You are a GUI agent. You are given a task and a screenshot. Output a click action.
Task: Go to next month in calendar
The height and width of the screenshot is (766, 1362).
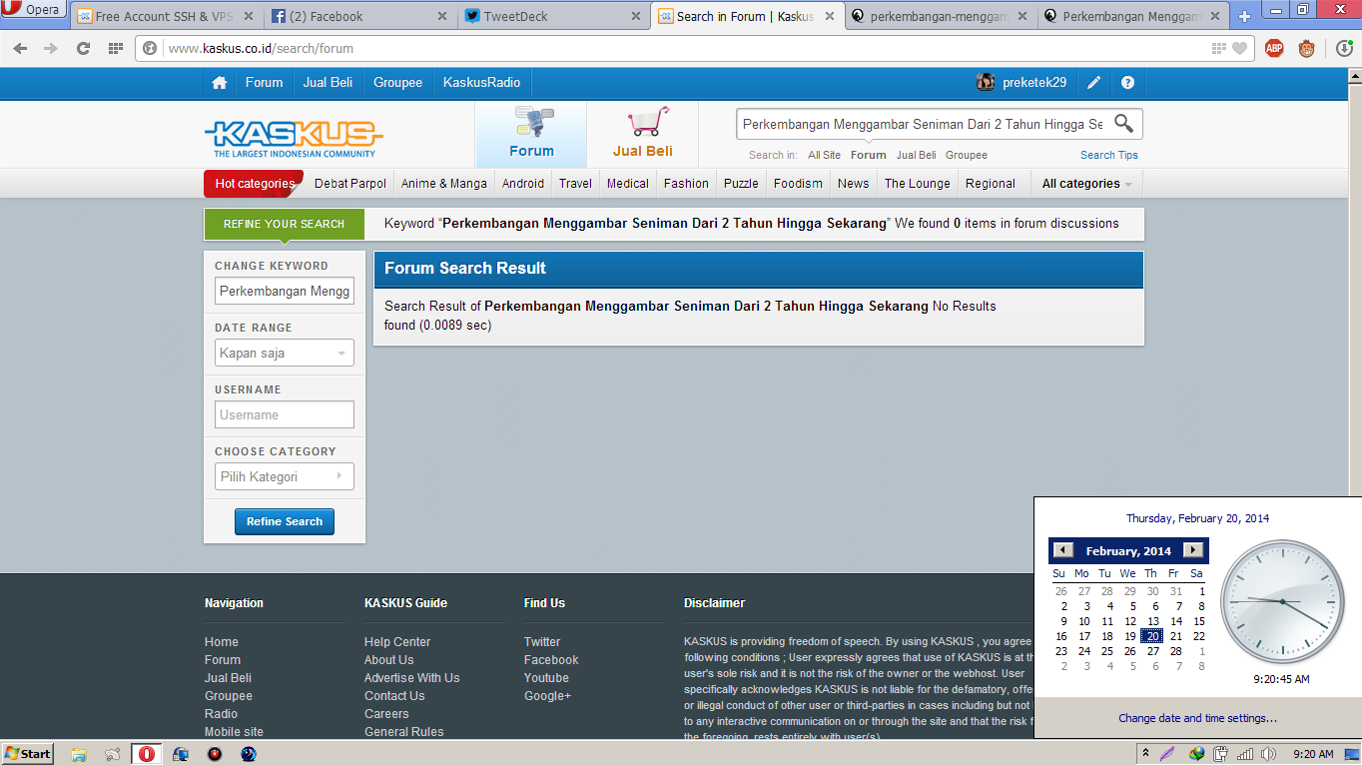1193,550
